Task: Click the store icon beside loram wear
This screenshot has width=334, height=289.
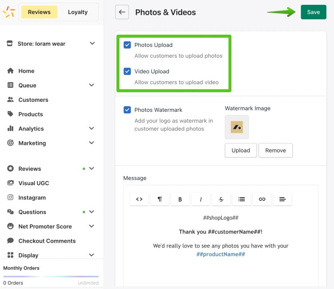Action: point(10,43)
